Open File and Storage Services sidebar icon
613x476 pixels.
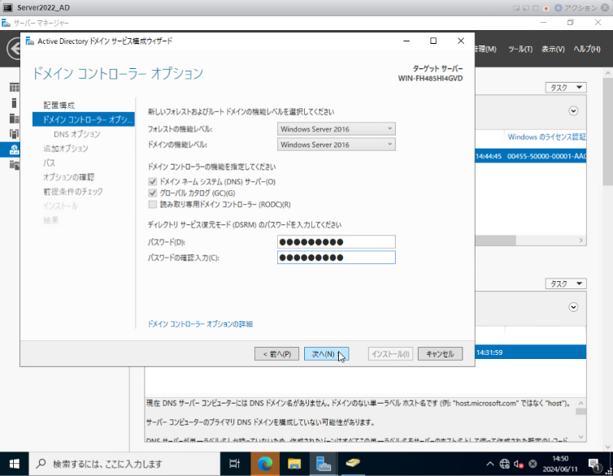pyautogui.click(x=14, y=165)
